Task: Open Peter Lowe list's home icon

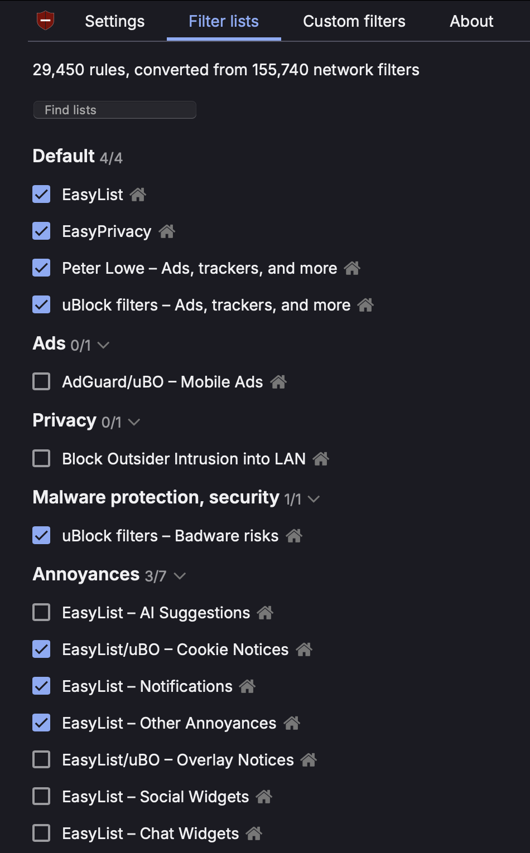Action: pos(352,268)
